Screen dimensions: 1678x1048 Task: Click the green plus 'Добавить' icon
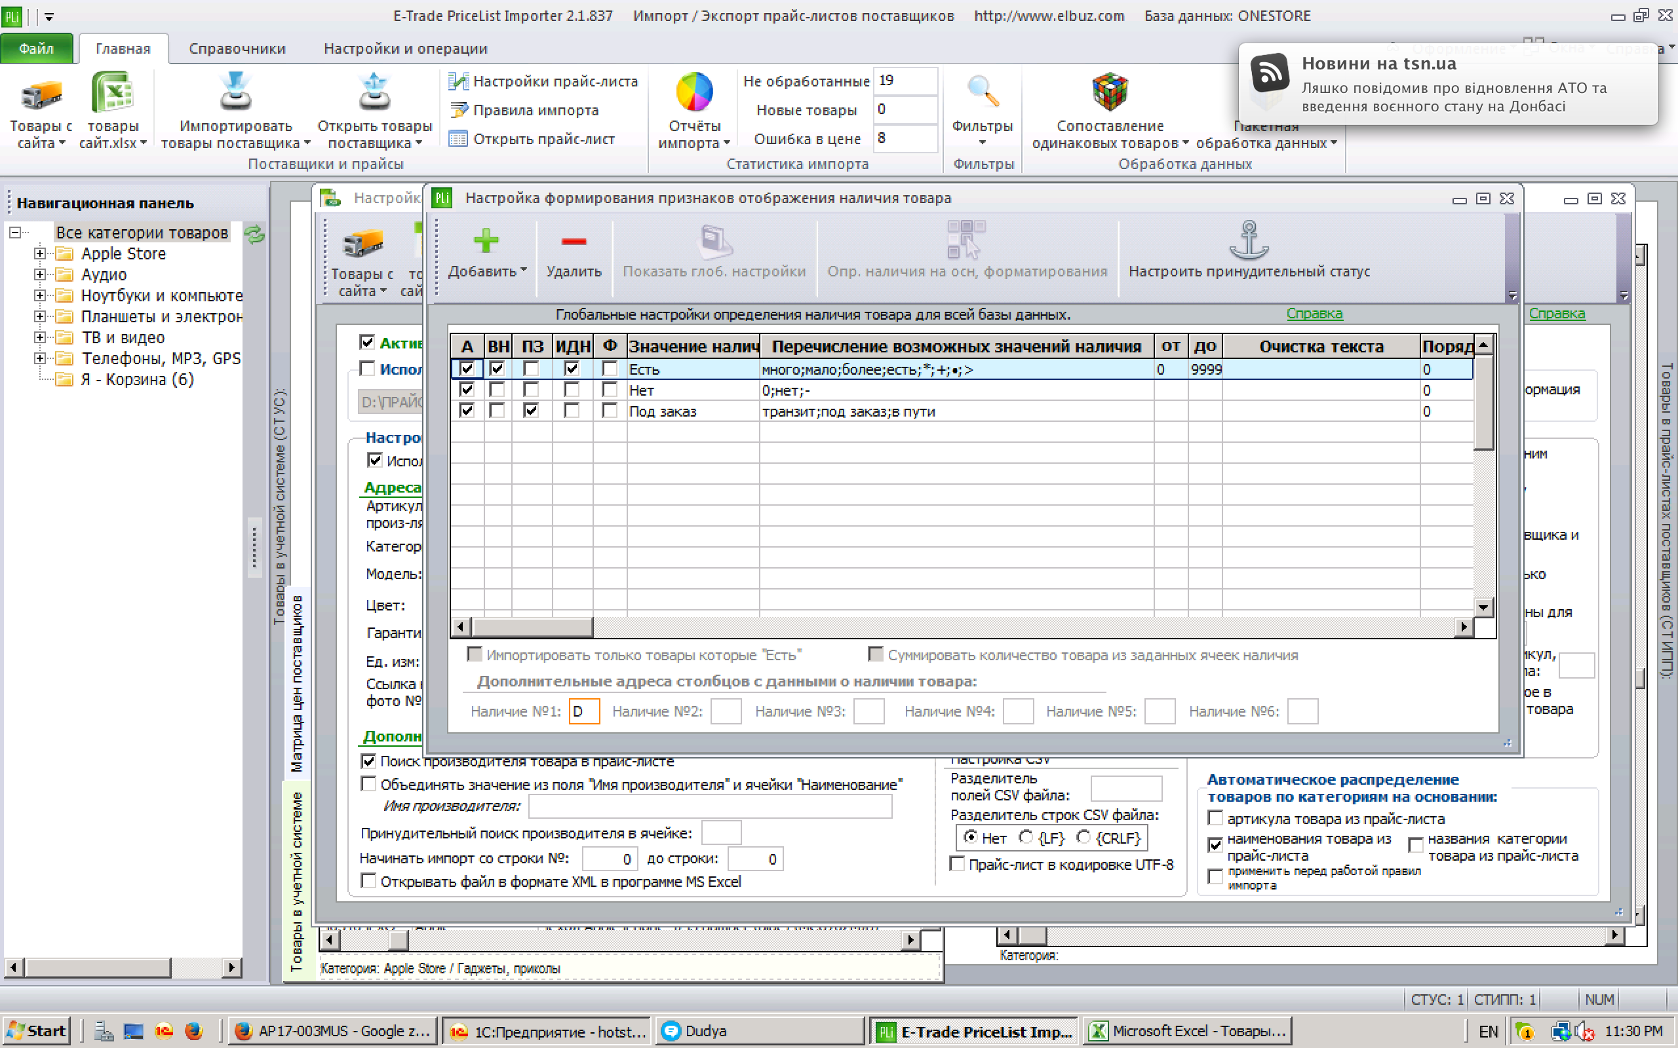(x=485, y=240)
